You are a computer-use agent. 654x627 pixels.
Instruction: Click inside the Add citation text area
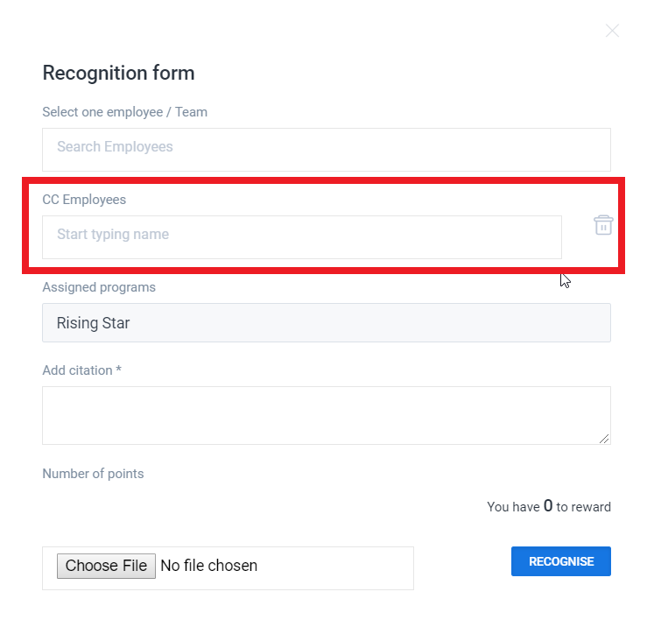click(x=326, y=415)
